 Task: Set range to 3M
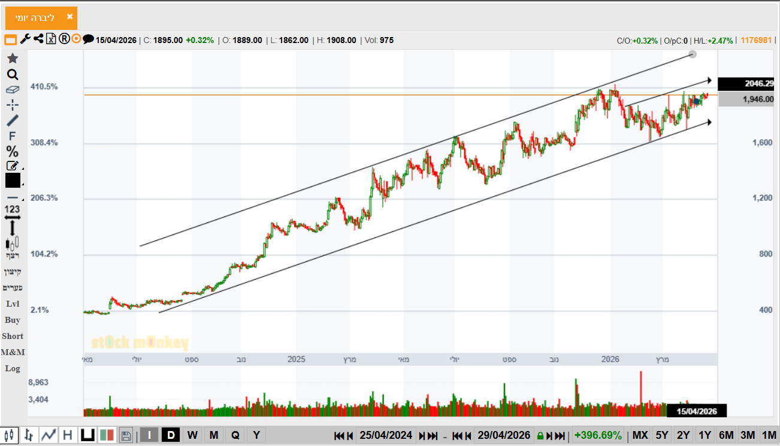click(x=748, y=435)
